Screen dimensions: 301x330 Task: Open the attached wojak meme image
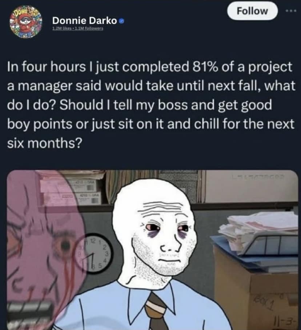click(152, 250)
